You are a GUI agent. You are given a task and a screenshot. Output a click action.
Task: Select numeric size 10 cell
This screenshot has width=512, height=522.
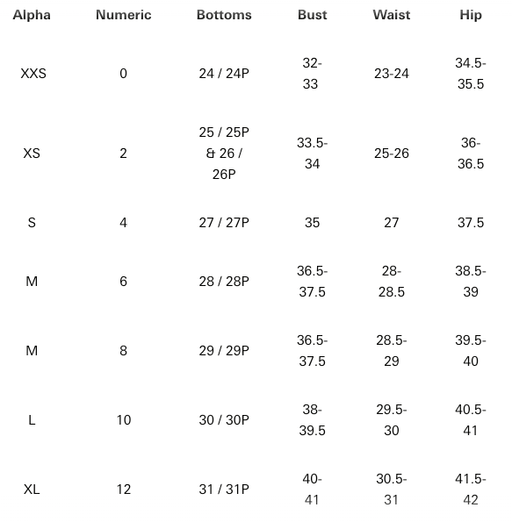click(x=124, y=420)
